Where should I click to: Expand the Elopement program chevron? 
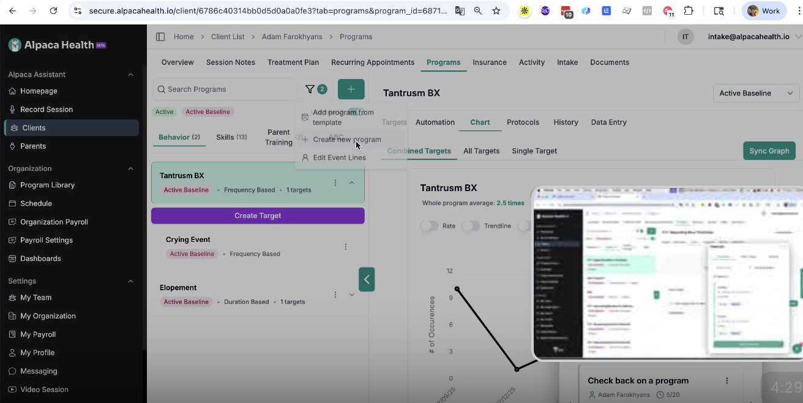coord(352,295)
